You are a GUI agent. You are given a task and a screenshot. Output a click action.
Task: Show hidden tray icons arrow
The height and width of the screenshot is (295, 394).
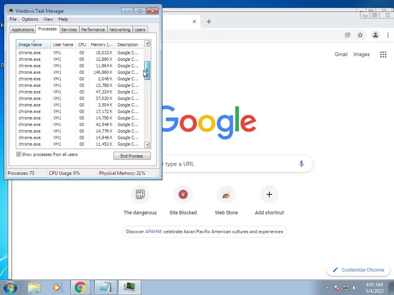pos(327,288)
